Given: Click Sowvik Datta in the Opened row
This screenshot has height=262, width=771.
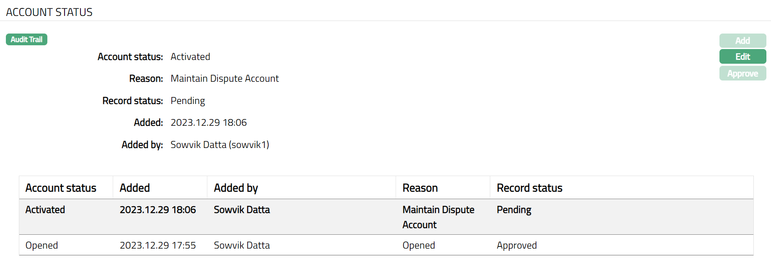Looking at the screenshot, I should 242,245.
